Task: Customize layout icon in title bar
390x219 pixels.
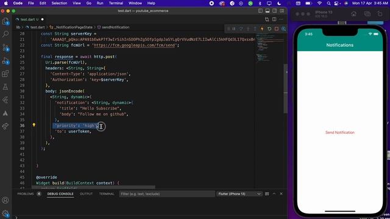Action: coord(282,11)
